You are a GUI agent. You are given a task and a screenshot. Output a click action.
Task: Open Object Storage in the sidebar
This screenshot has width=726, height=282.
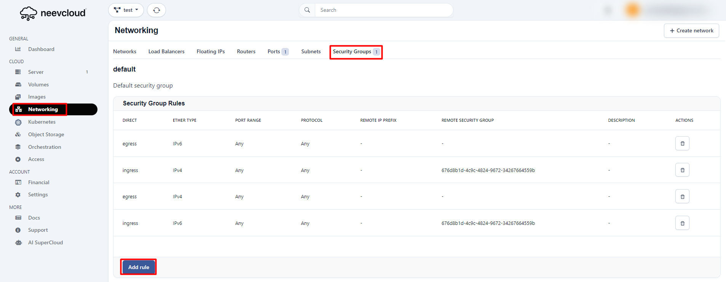coord(46,134)
